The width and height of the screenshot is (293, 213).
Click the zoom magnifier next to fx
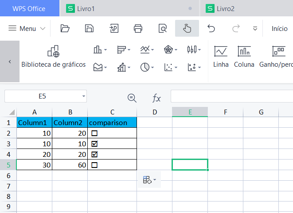pyautogui.click(x=132, y=98)
